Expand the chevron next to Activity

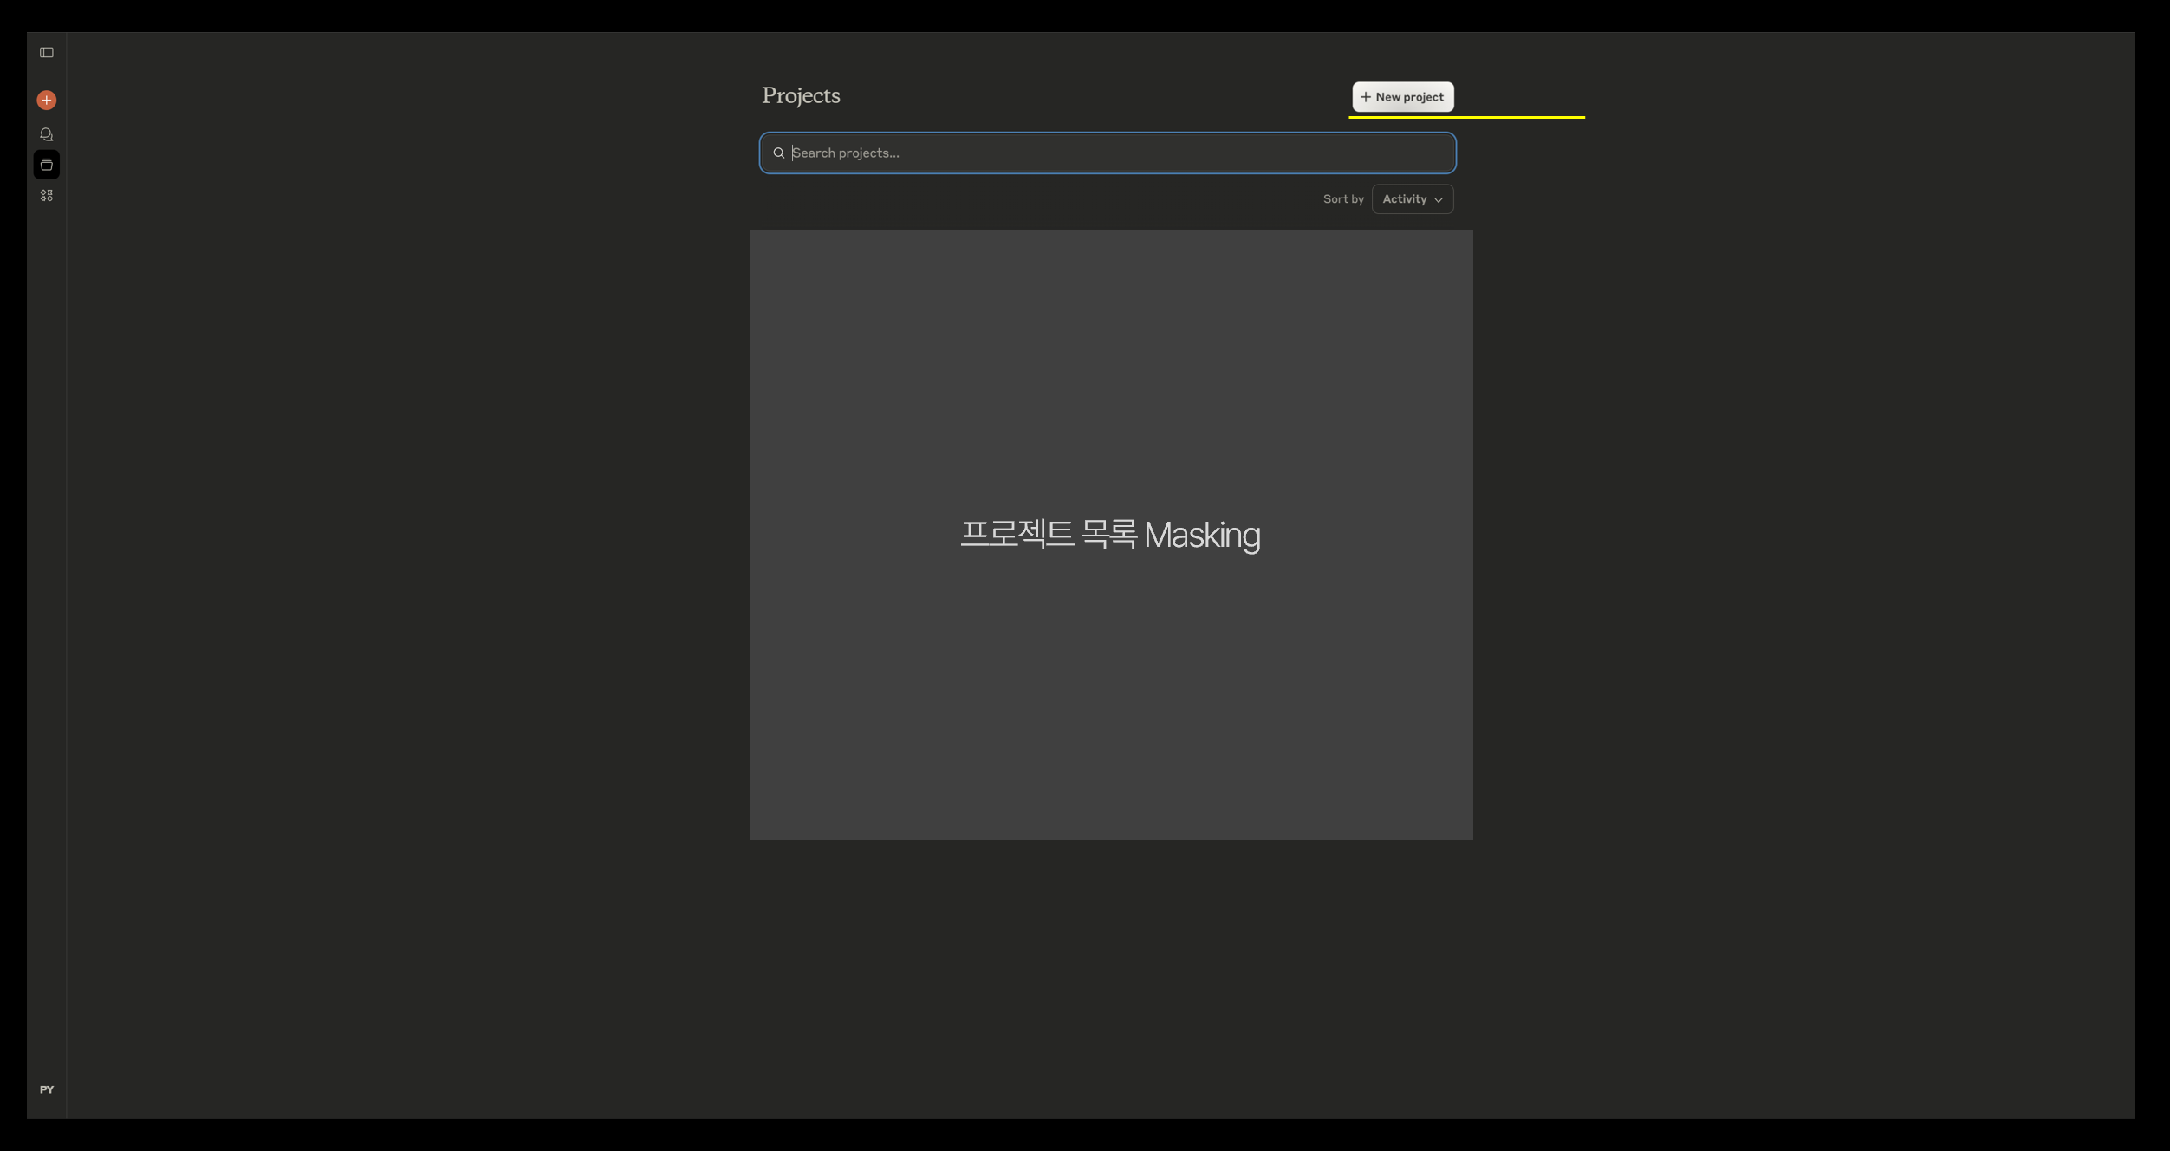click(x=1439, y=200)
